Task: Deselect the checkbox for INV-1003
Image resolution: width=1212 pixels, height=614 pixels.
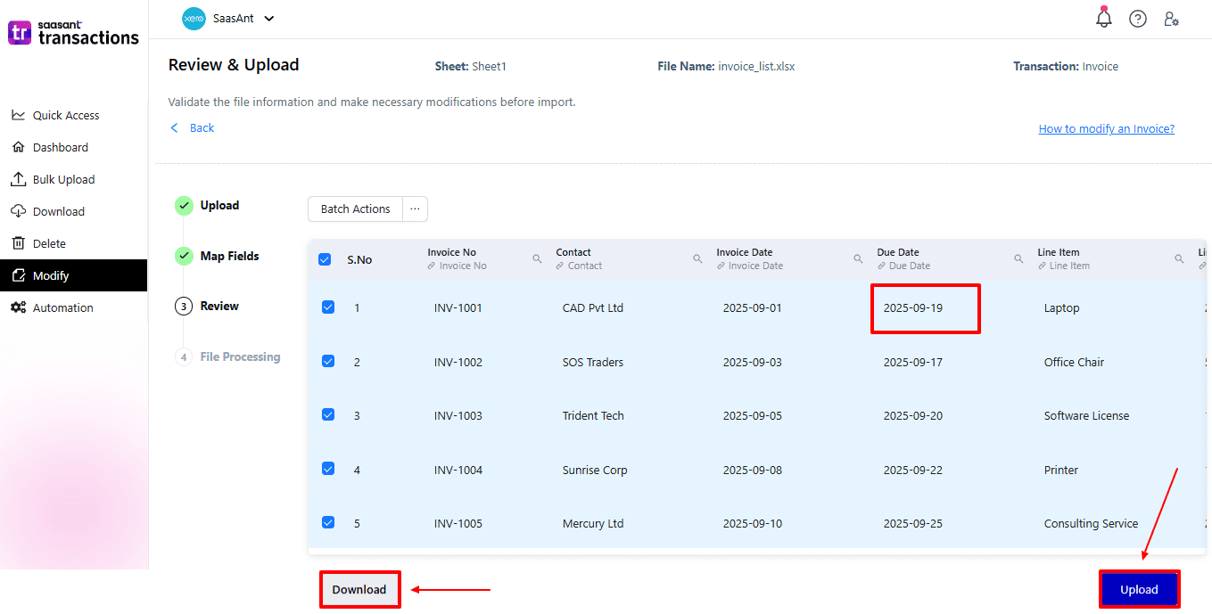Action: tap(327, 414)
